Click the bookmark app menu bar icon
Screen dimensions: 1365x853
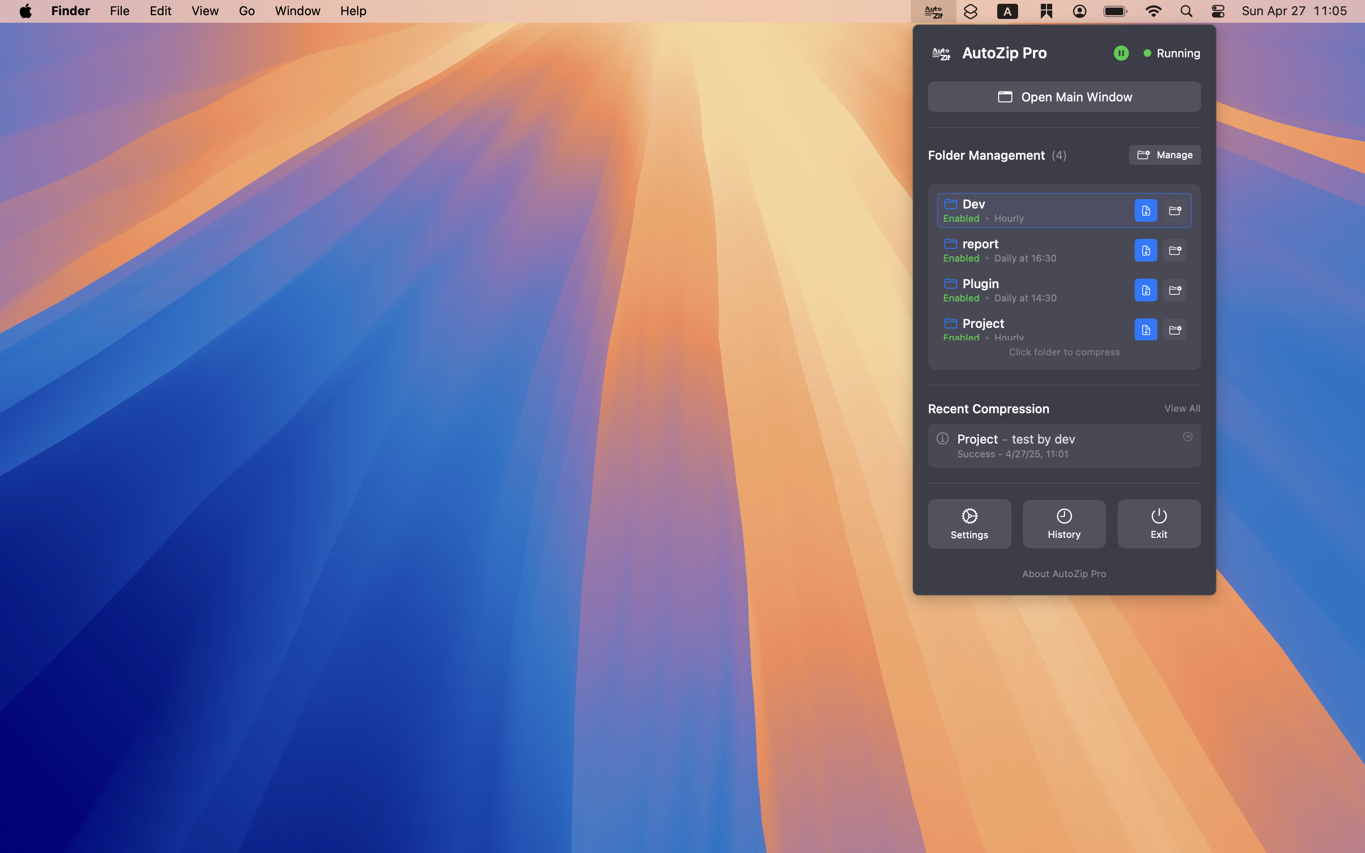pyautogui.click(x=1046, y=11)
